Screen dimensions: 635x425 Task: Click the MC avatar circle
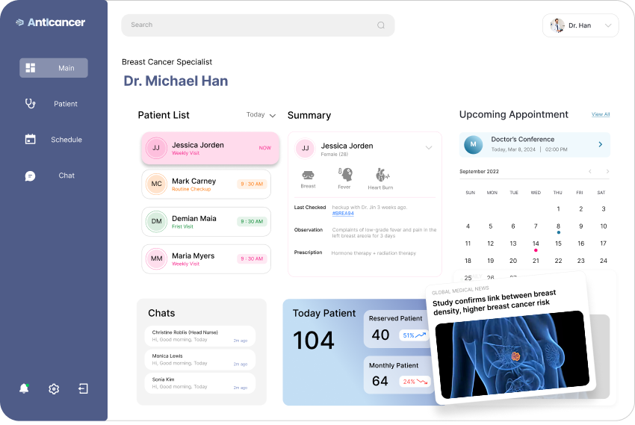tap(156, 184)
